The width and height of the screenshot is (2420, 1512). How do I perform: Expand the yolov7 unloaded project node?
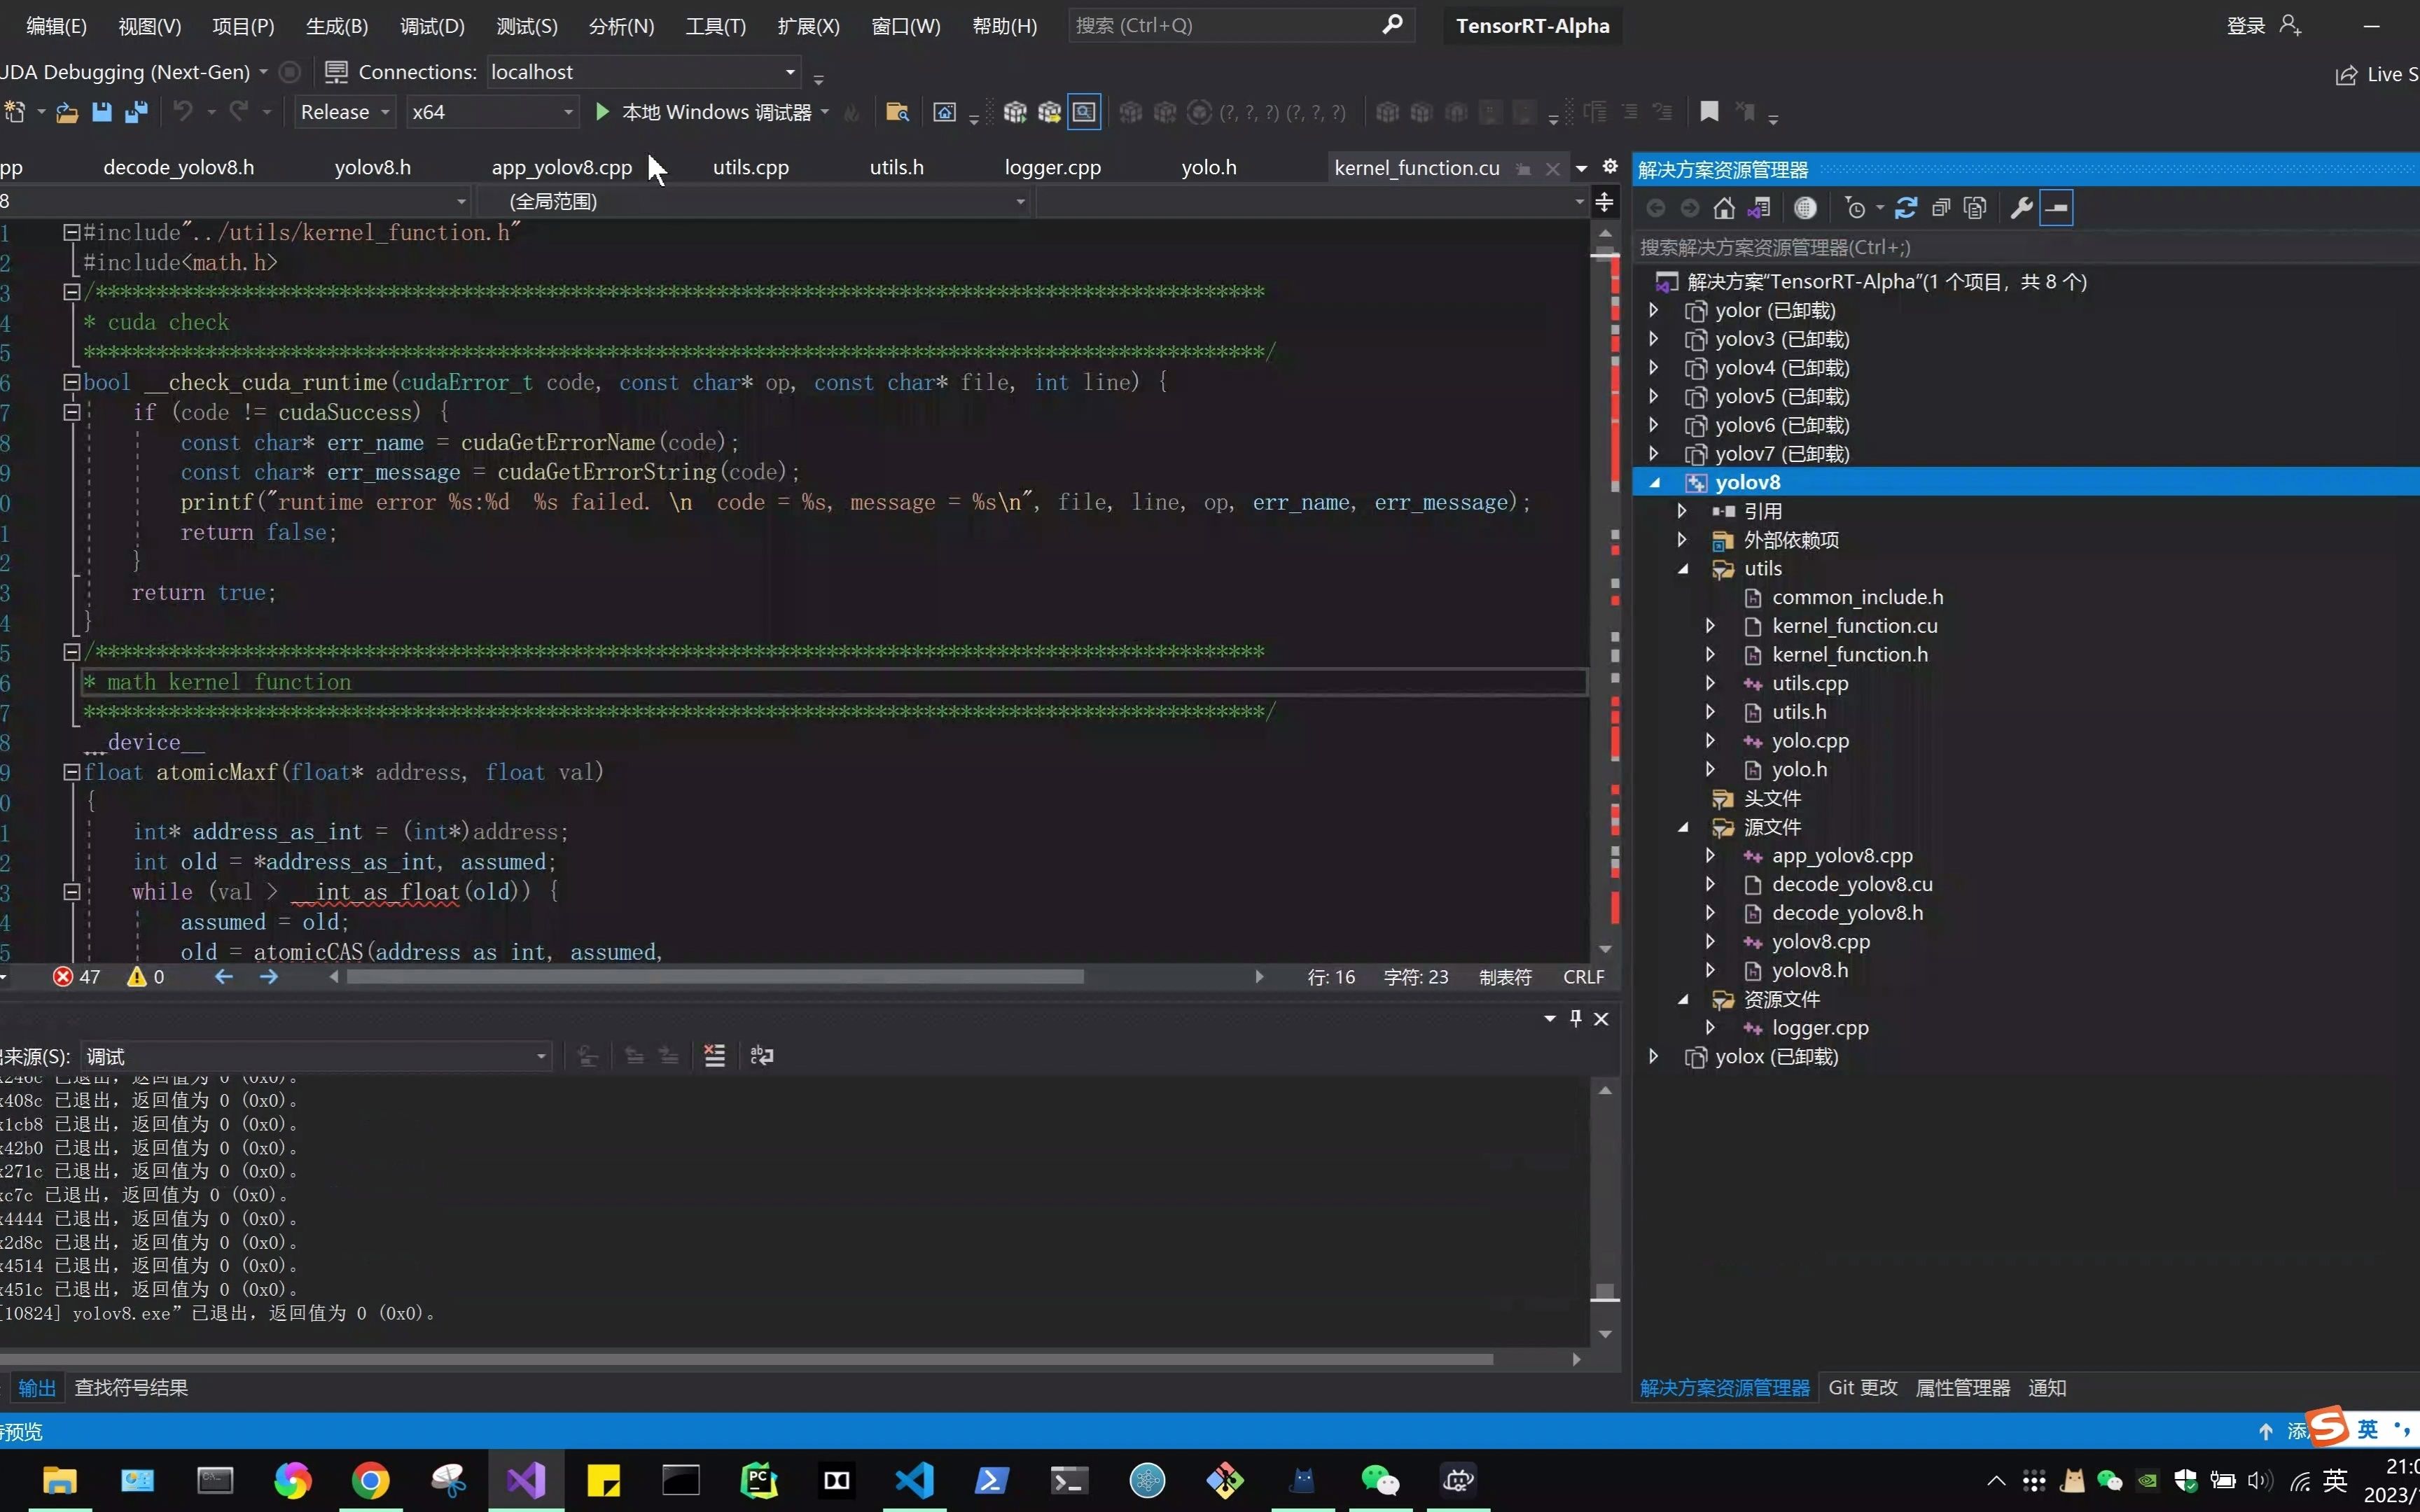(1654, 454)
